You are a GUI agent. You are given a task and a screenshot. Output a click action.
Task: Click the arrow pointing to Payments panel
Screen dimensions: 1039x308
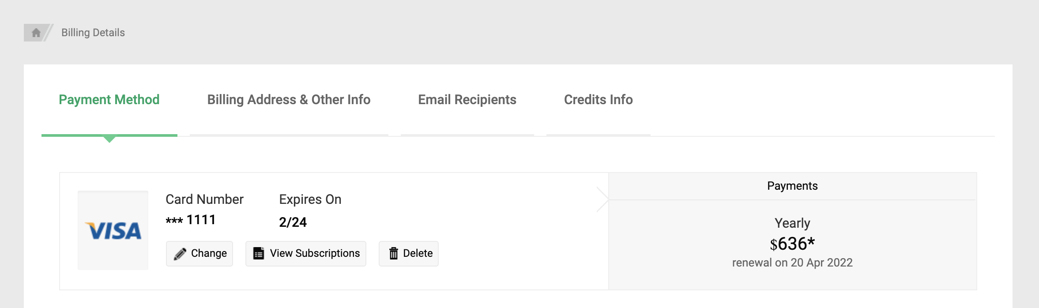pos(603,199)
